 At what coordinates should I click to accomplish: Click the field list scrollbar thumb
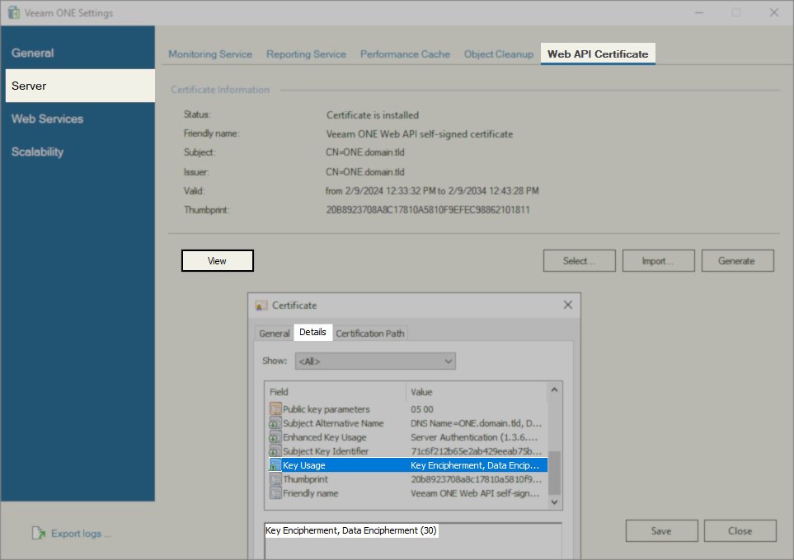(554, 473)
